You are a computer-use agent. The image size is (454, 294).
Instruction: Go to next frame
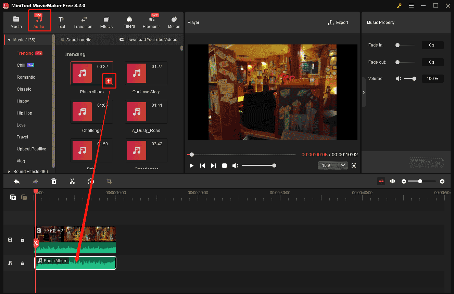[213, 165]
